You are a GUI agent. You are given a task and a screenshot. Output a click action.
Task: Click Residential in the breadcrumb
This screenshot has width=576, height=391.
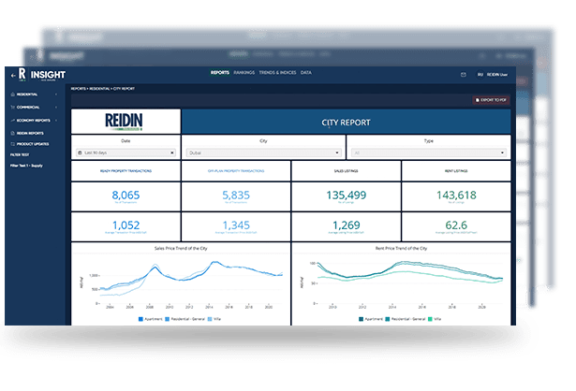click(99, 89)
